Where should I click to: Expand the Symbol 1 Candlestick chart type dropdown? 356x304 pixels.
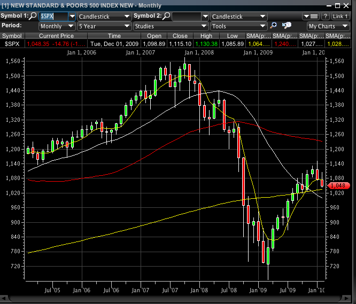(104, 16)
